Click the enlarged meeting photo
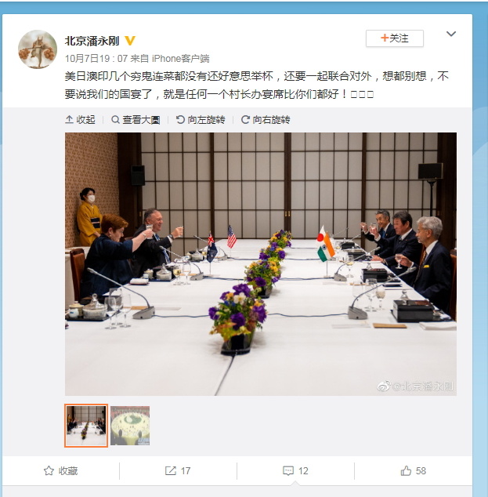488x497 pixels. coord(261,264)
